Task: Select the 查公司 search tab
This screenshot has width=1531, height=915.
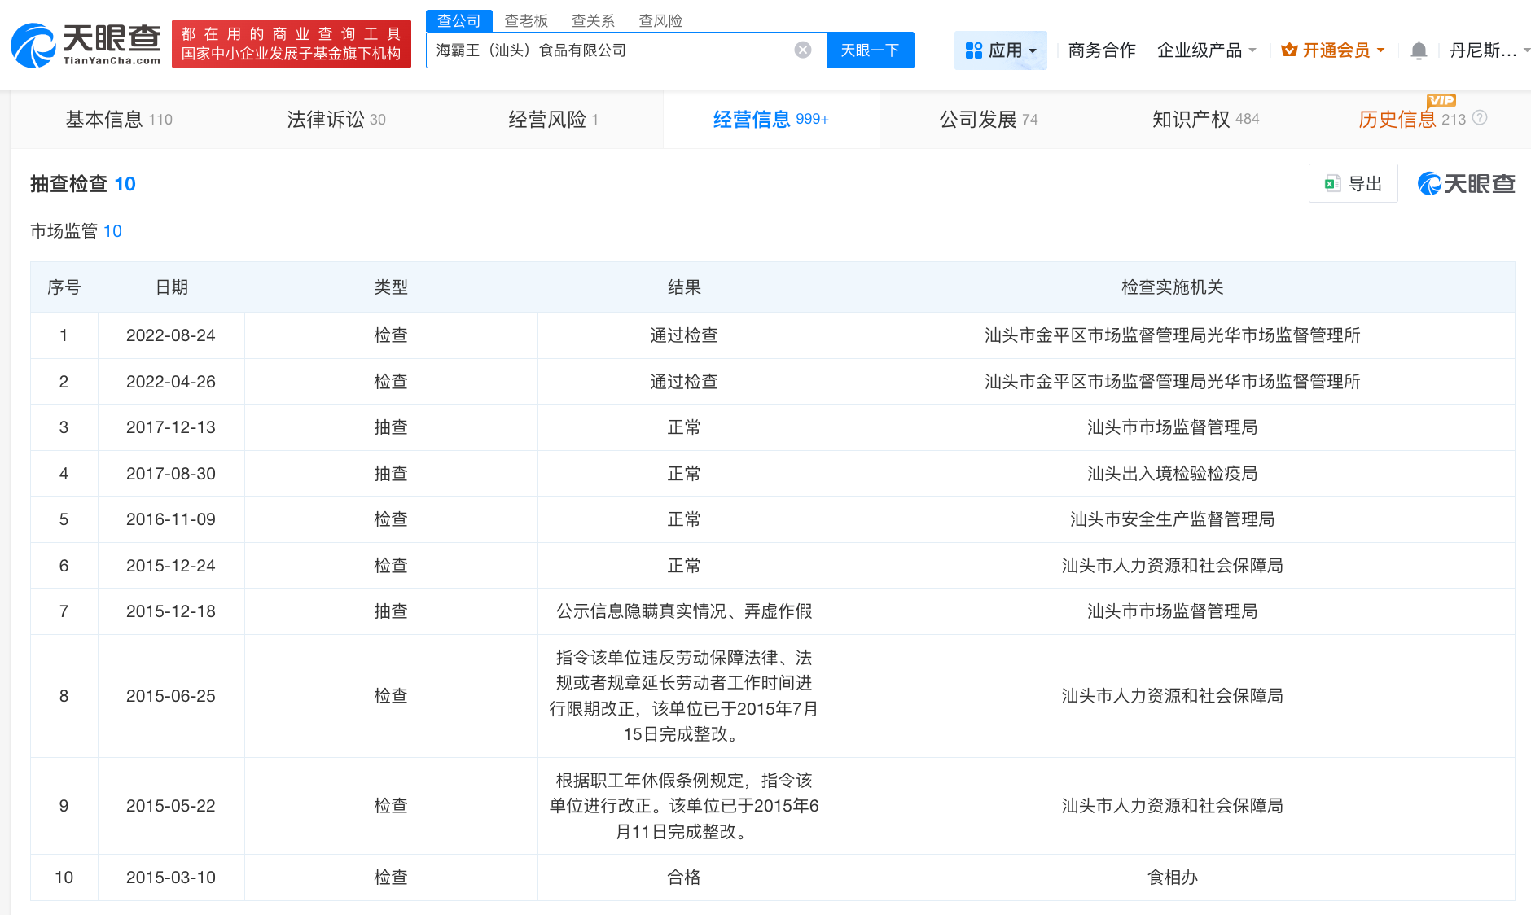Action: point(459,21)
